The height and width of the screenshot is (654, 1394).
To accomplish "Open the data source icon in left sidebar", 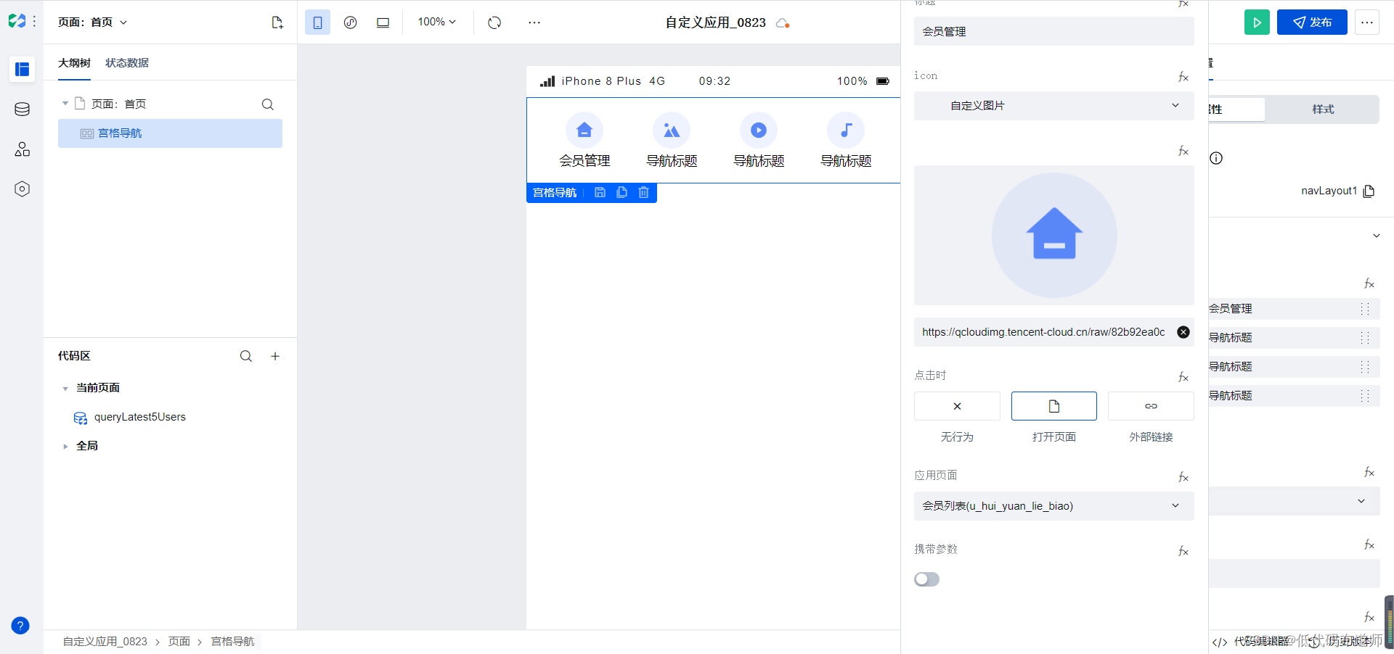I will [23, 109].
